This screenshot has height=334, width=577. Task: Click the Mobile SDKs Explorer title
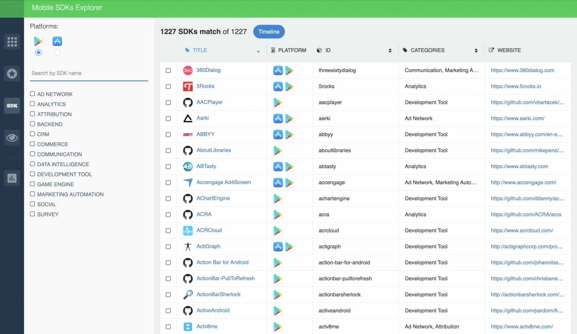pos(67,7)
